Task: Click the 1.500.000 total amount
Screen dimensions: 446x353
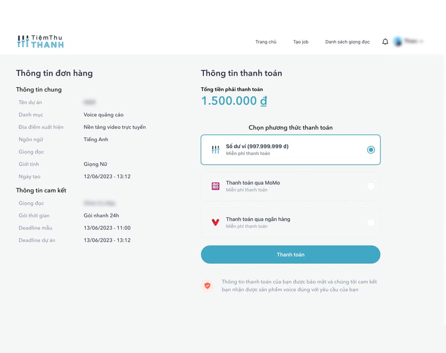Action: pos(229,101)
